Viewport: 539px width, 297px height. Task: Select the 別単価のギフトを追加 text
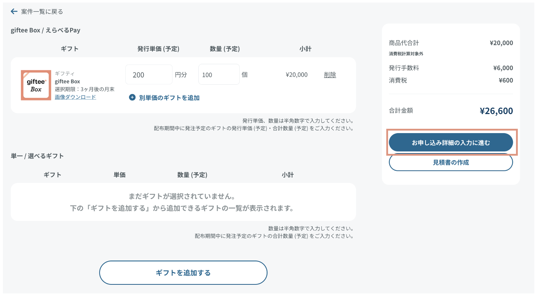click(169, 98)
